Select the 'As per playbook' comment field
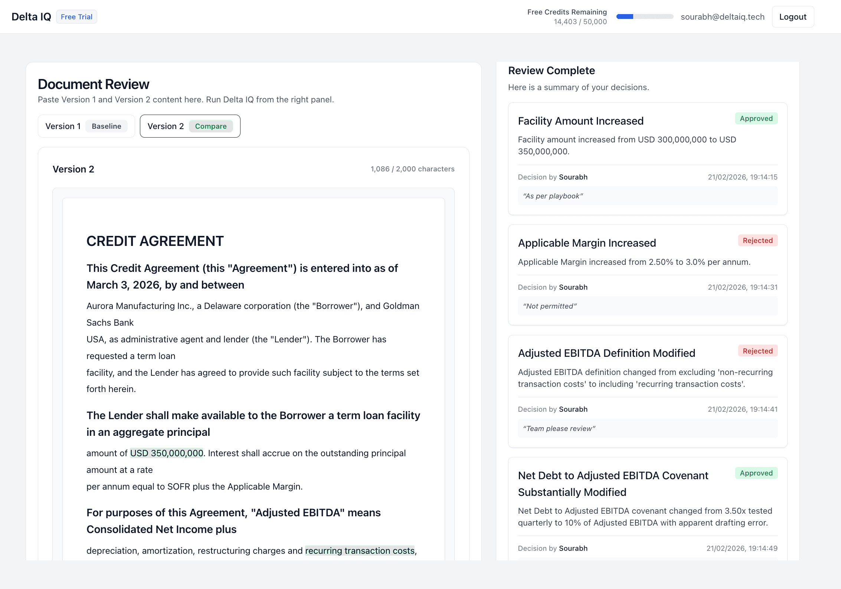841x589 pixels. [x=648, y=196]
